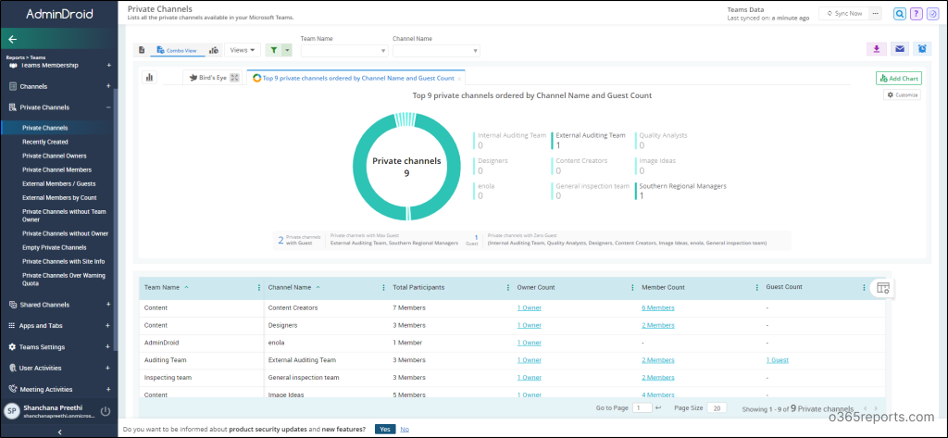The height and width of the screenshot is (438, 948).
Task: Open Owner Count column options menu
Action: pos(632,288)
